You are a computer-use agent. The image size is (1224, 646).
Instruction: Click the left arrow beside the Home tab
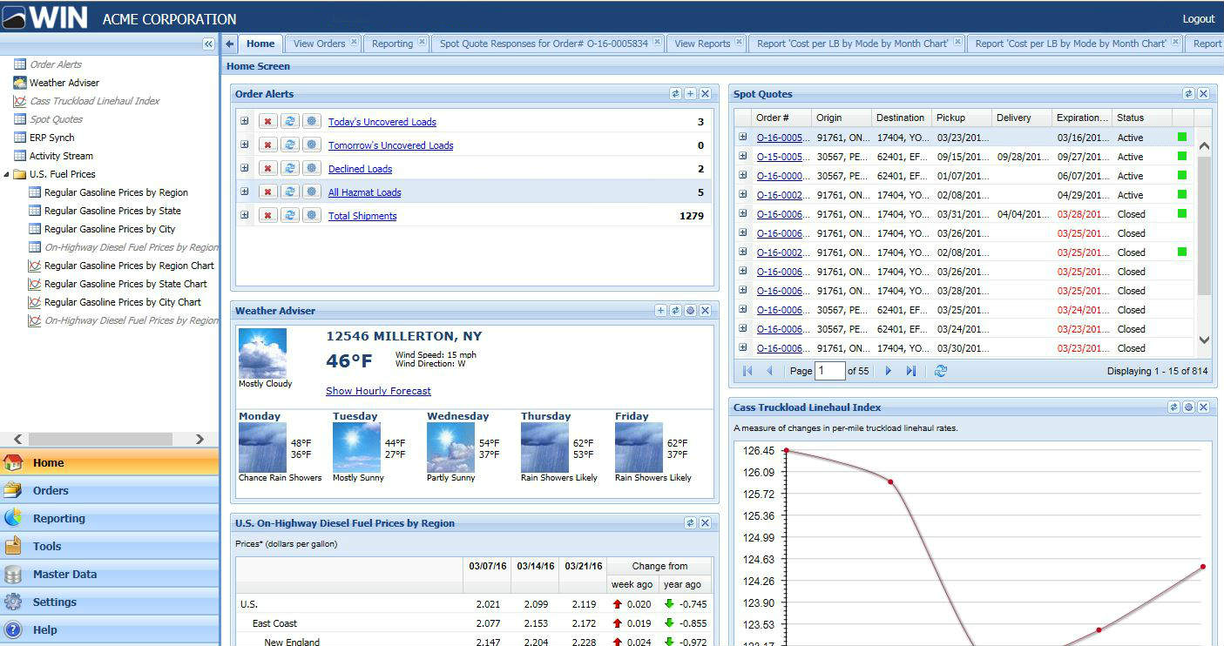(230, 44)
